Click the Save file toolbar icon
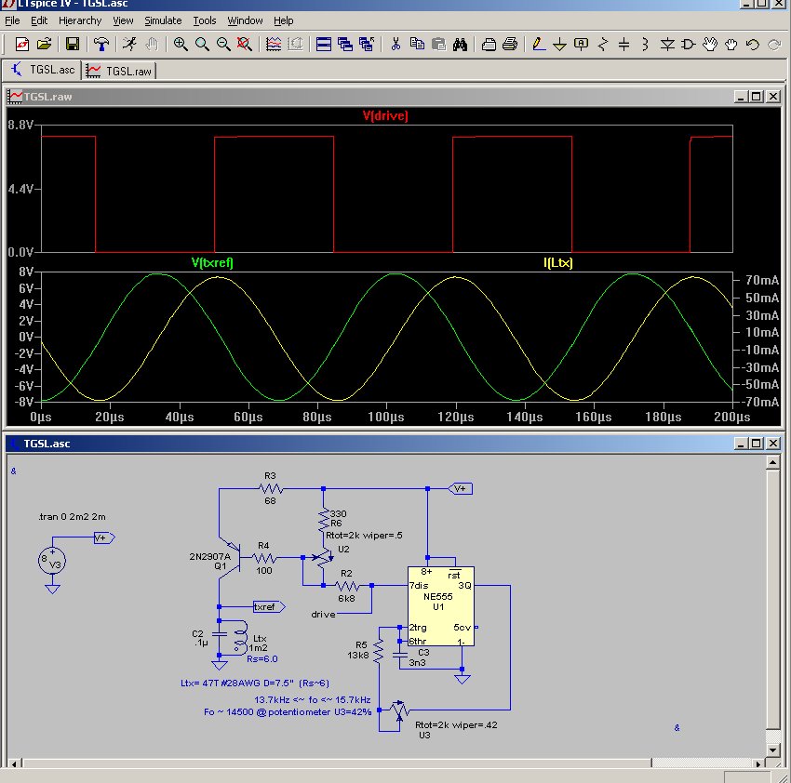This screenshot has width=791, height=783. point(73,44)
